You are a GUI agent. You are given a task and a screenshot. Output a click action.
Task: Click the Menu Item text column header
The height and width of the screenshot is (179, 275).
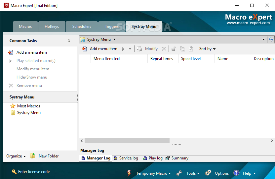(x=119, y=59)
